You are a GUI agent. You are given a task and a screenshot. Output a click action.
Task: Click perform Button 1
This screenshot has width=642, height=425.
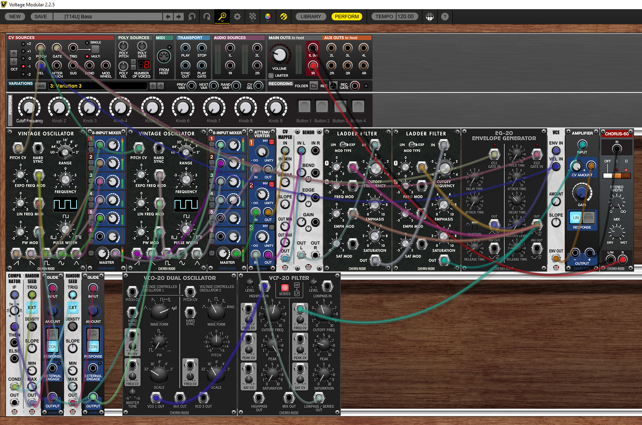(304, 106)
